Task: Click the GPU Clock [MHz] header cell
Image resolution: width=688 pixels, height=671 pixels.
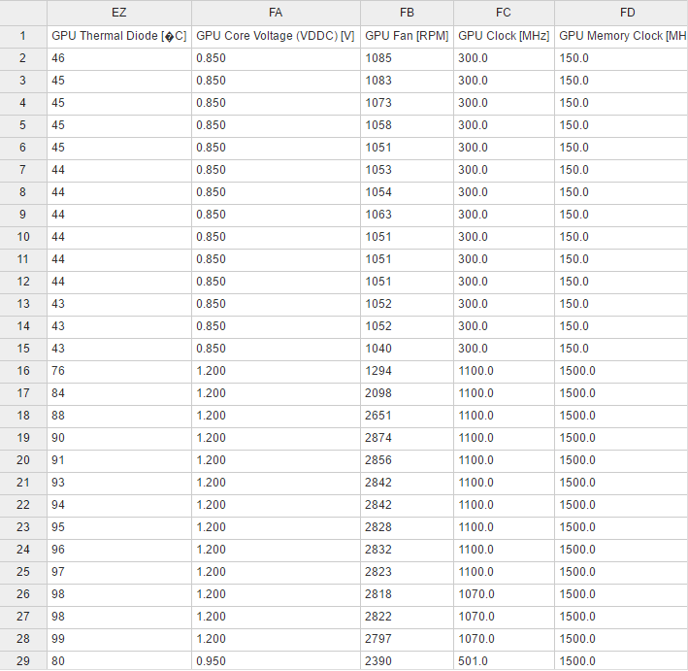Action: pyautogui.click(x=504, y=36)
